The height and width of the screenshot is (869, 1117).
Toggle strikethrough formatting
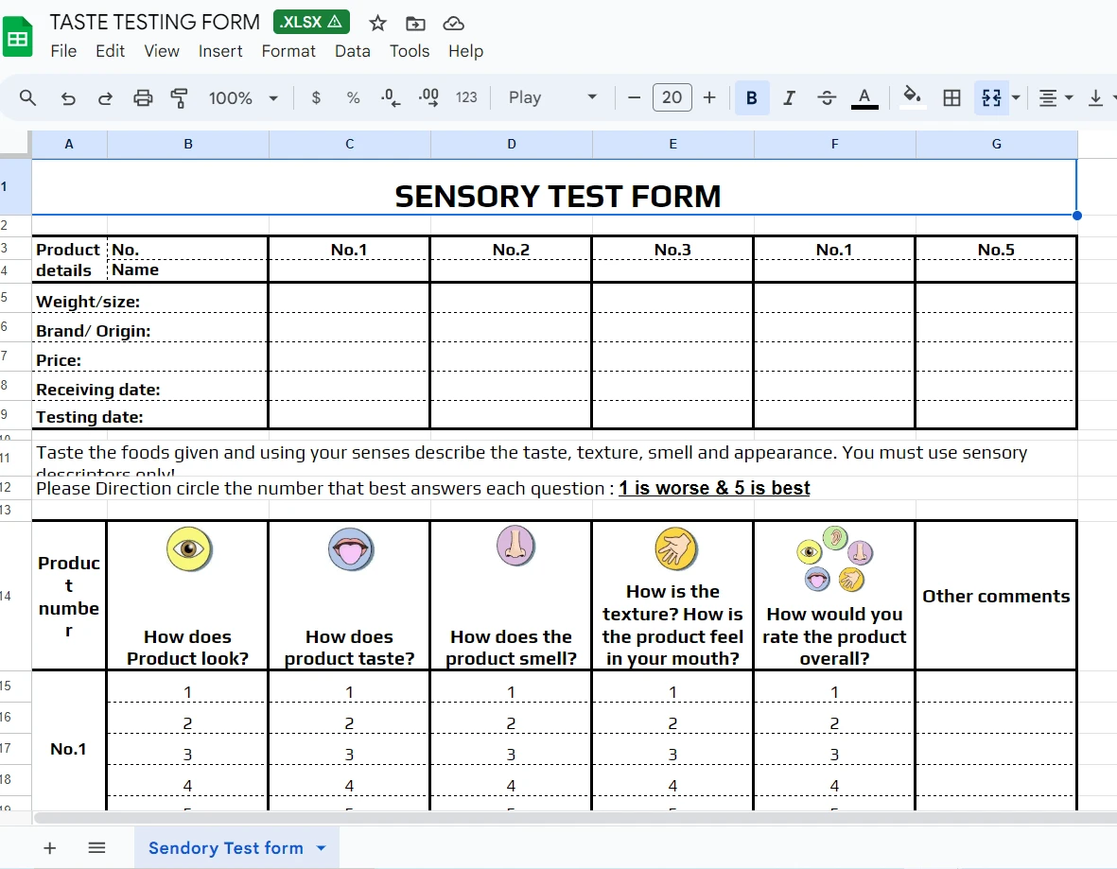point(827,97)
